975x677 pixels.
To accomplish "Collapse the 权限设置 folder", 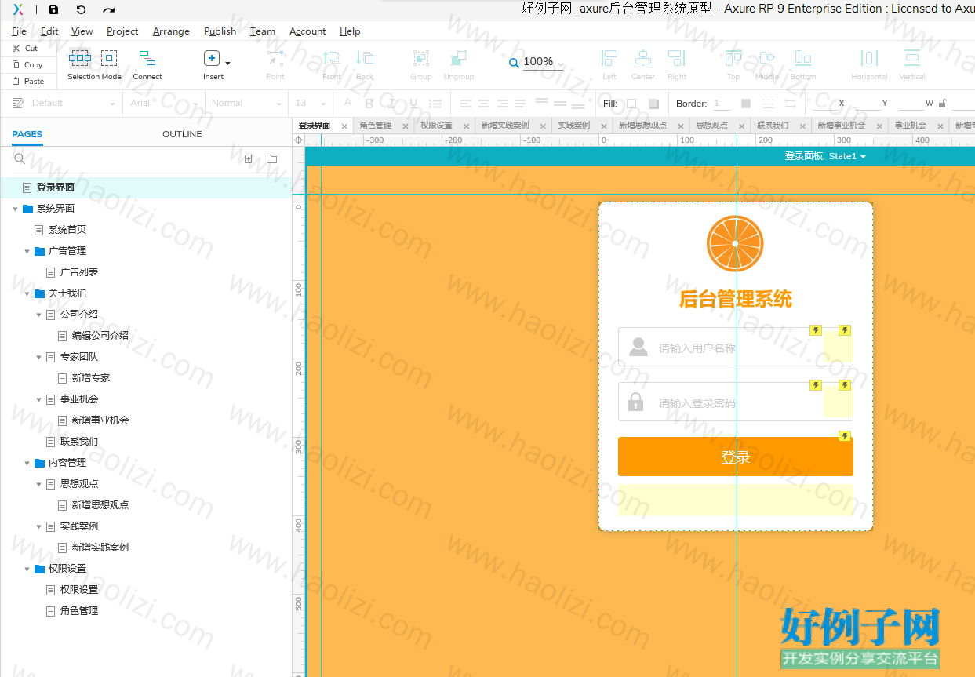I will point(27,569).
